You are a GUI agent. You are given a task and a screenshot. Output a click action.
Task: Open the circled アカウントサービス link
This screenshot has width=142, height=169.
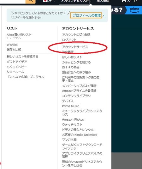[75, 47]
